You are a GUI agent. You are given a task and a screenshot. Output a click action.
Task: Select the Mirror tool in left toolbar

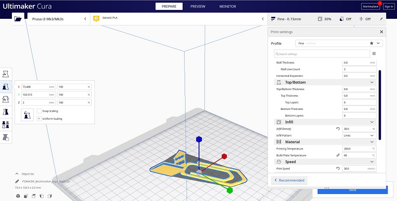[5, 112]
